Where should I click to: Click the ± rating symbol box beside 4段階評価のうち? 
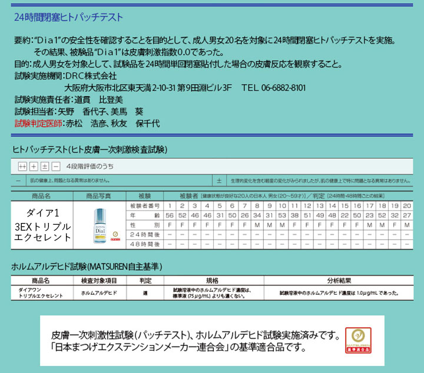coord(45,166)
